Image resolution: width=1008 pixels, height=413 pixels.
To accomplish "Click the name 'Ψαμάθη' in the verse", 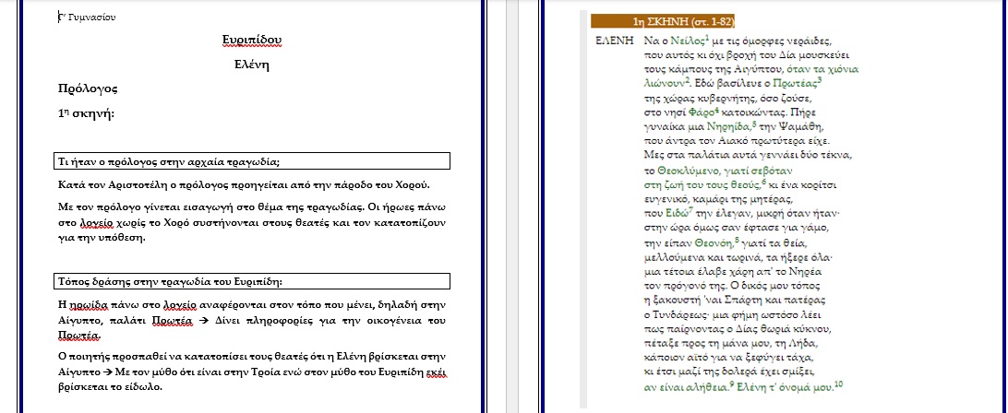I will (x=799, y=126).
